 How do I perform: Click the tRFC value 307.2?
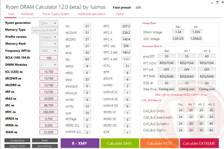[x=126, y=26]
